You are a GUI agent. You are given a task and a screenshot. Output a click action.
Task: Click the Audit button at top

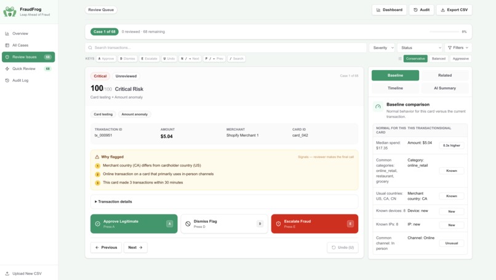coord(422,10)
